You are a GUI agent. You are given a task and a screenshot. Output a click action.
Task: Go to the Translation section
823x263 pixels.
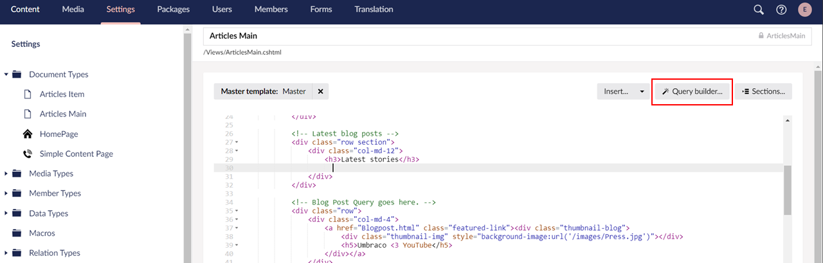coord(374,10)
